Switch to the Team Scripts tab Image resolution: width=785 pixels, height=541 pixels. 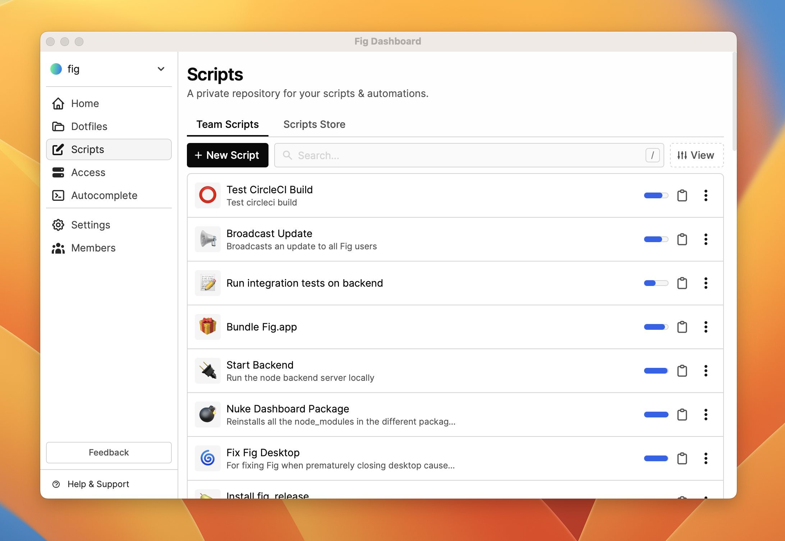pos(228,124)
